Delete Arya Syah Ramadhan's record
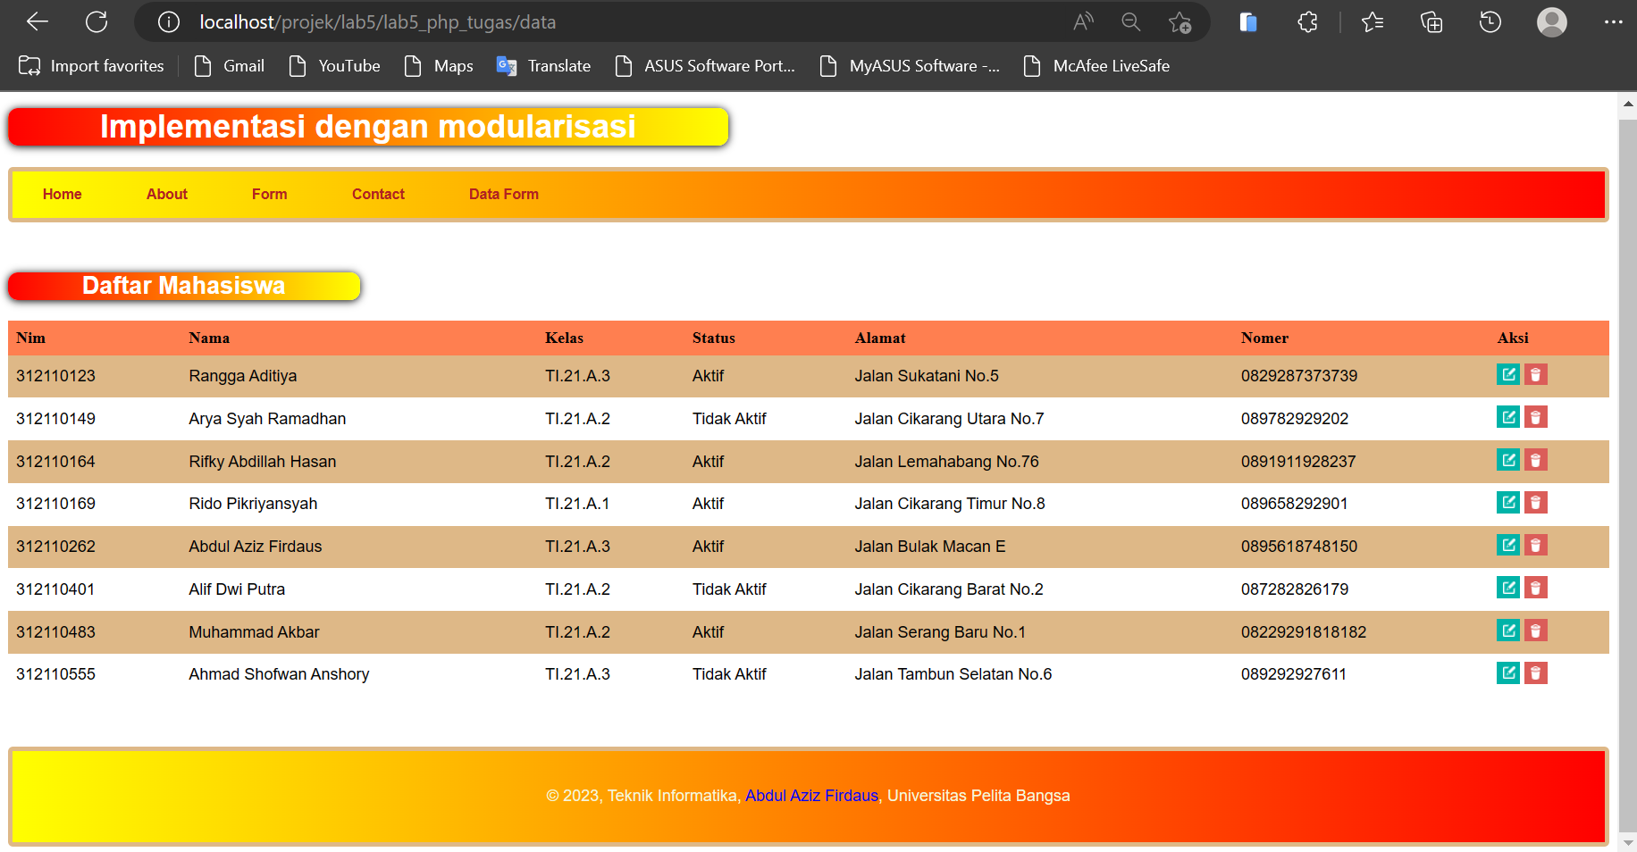 pyautogui.click(x=1536, y=417)
